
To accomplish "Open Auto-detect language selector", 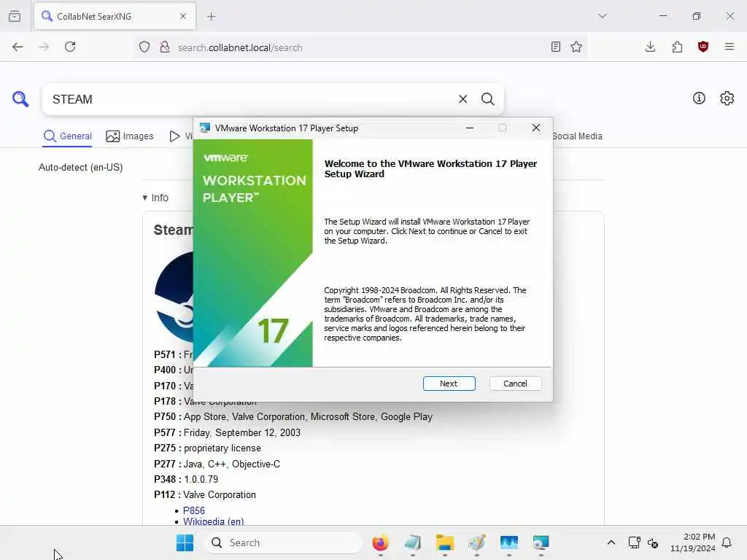I will [x=80, y=167].
